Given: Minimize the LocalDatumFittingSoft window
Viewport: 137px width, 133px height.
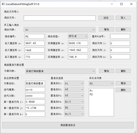Looking at the screenshot, I should 112,4.
